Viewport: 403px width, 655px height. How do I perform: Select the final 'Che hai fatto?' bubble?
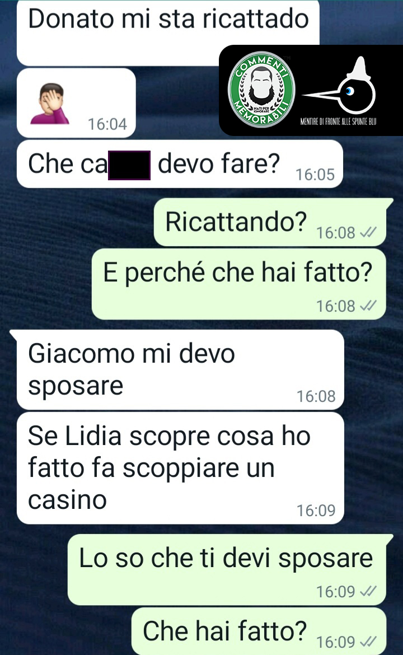(x=259, y=631)
